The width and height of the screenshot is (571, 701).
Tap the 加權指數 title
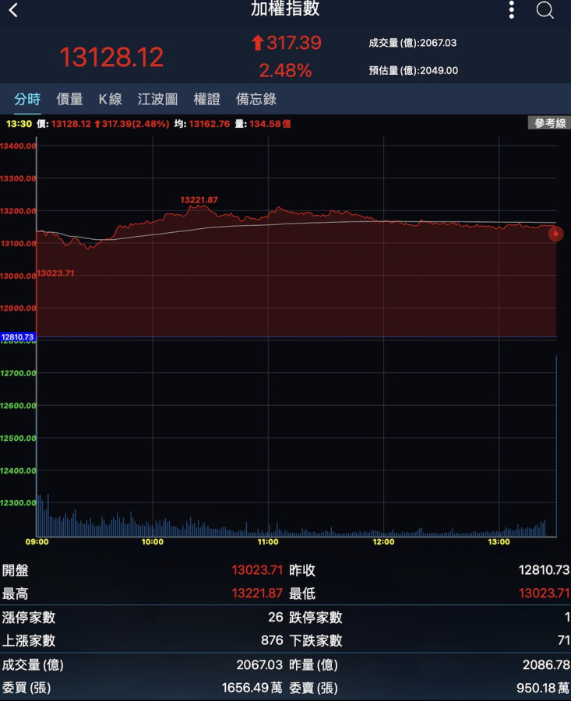[285, 9]
